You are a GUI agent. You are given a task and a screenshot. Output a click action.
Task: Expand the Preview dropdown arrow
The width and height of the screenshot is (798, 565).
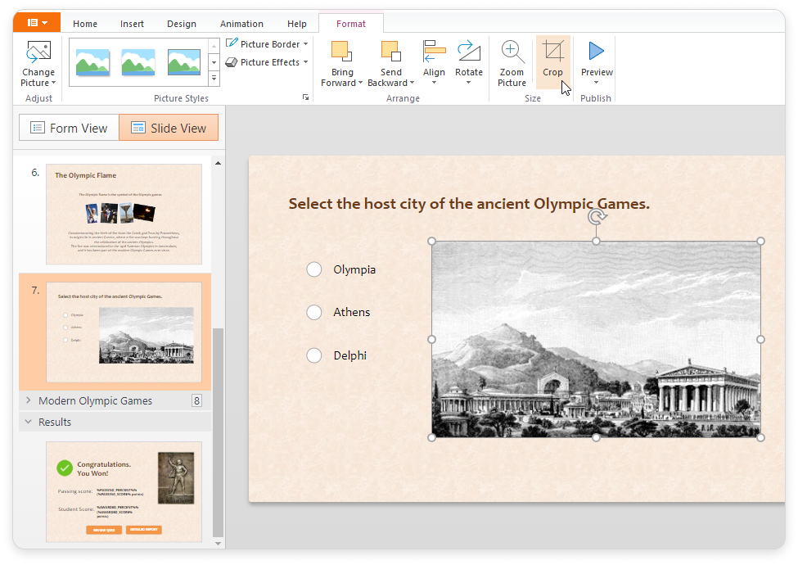point(596,83)
